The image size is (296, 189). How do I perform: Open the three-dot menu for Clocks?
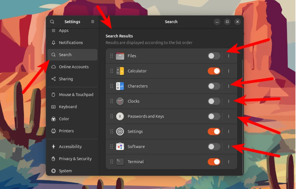229,101
